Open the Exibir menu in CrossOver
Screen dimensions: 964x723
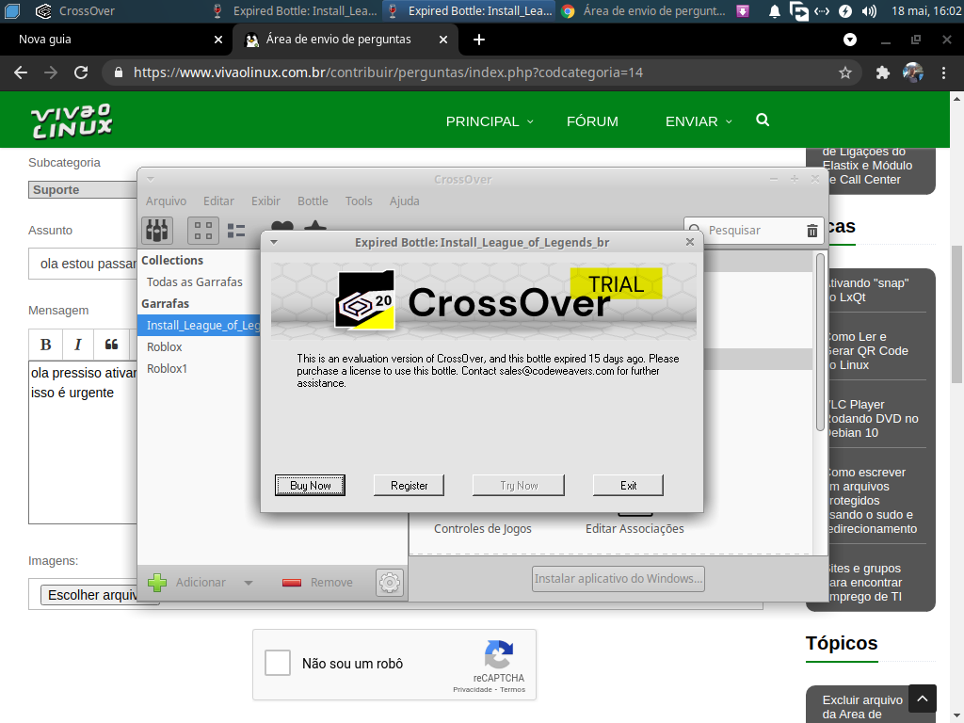click(265, 201)
